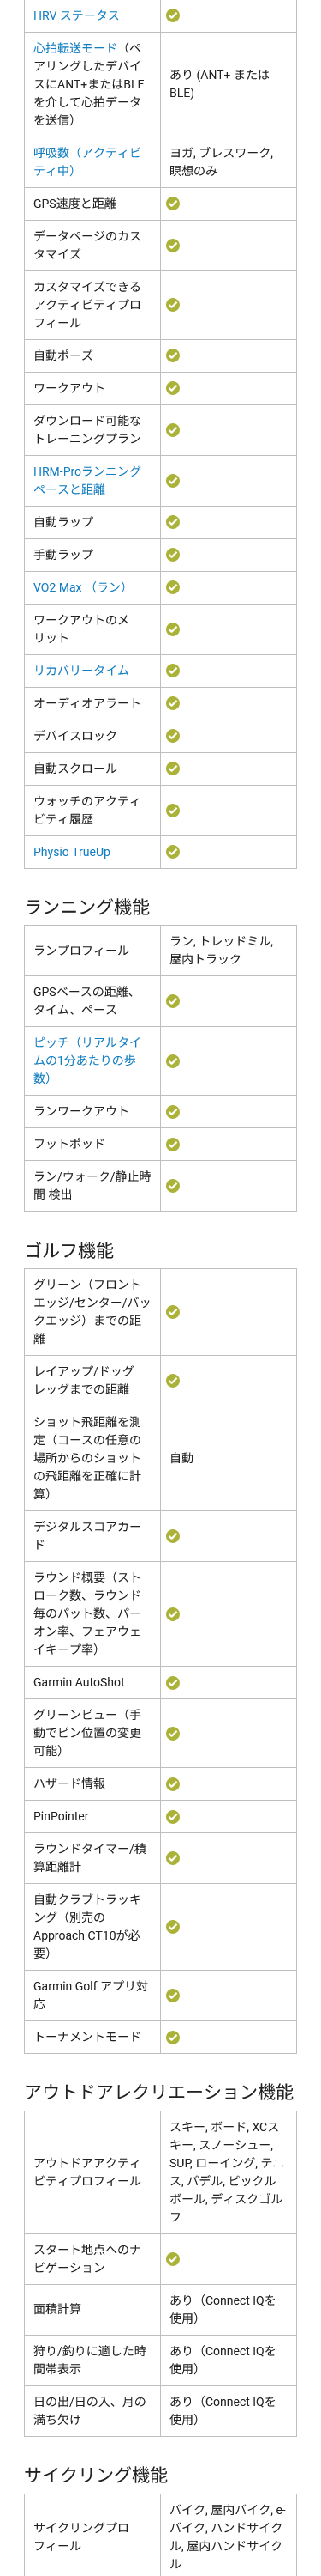Click the checkmark icon beside 自動ポーズ
Viewport: 321px width, 2576px height.
[x=172, y=355]
